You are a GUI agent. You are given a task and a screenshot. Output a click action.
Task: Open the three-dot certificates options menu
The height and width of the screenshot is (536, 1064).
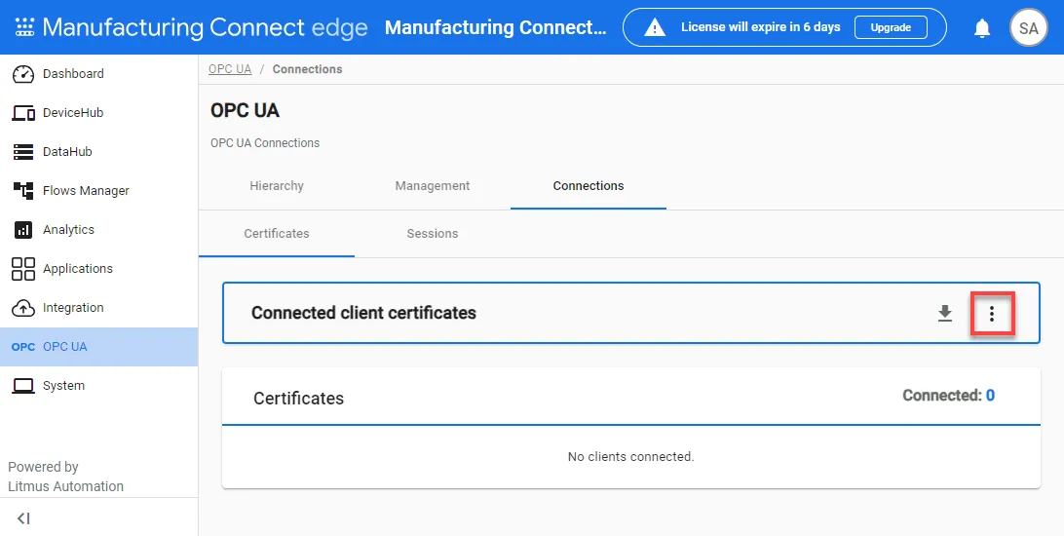991,314
